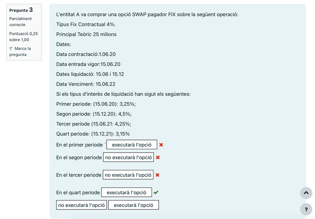Click the red X beside first period answer
Viewport: 315px width, 219px height.
pos(161,145)
